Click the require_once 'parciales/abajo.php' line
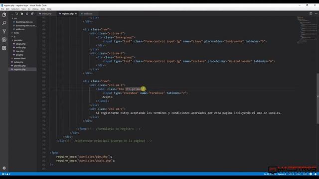The image size is (319, 179). tap(86, 161)
